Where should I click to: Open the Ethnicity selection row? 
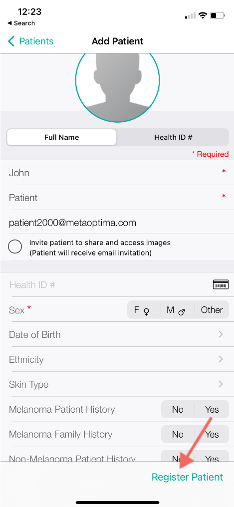click(117, 359)
